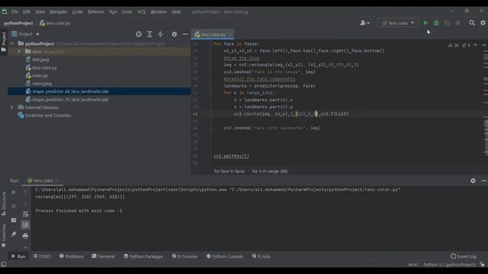Toggle tool window bars icon in status bar
This screenshot has height=274, width=488.
[x=4, y=264]
